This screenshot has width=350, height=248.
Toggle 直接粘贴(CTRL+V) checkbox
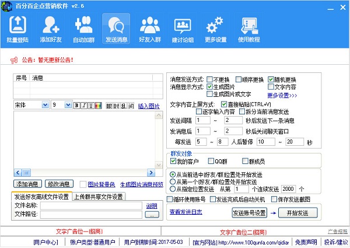click(224, 104)
